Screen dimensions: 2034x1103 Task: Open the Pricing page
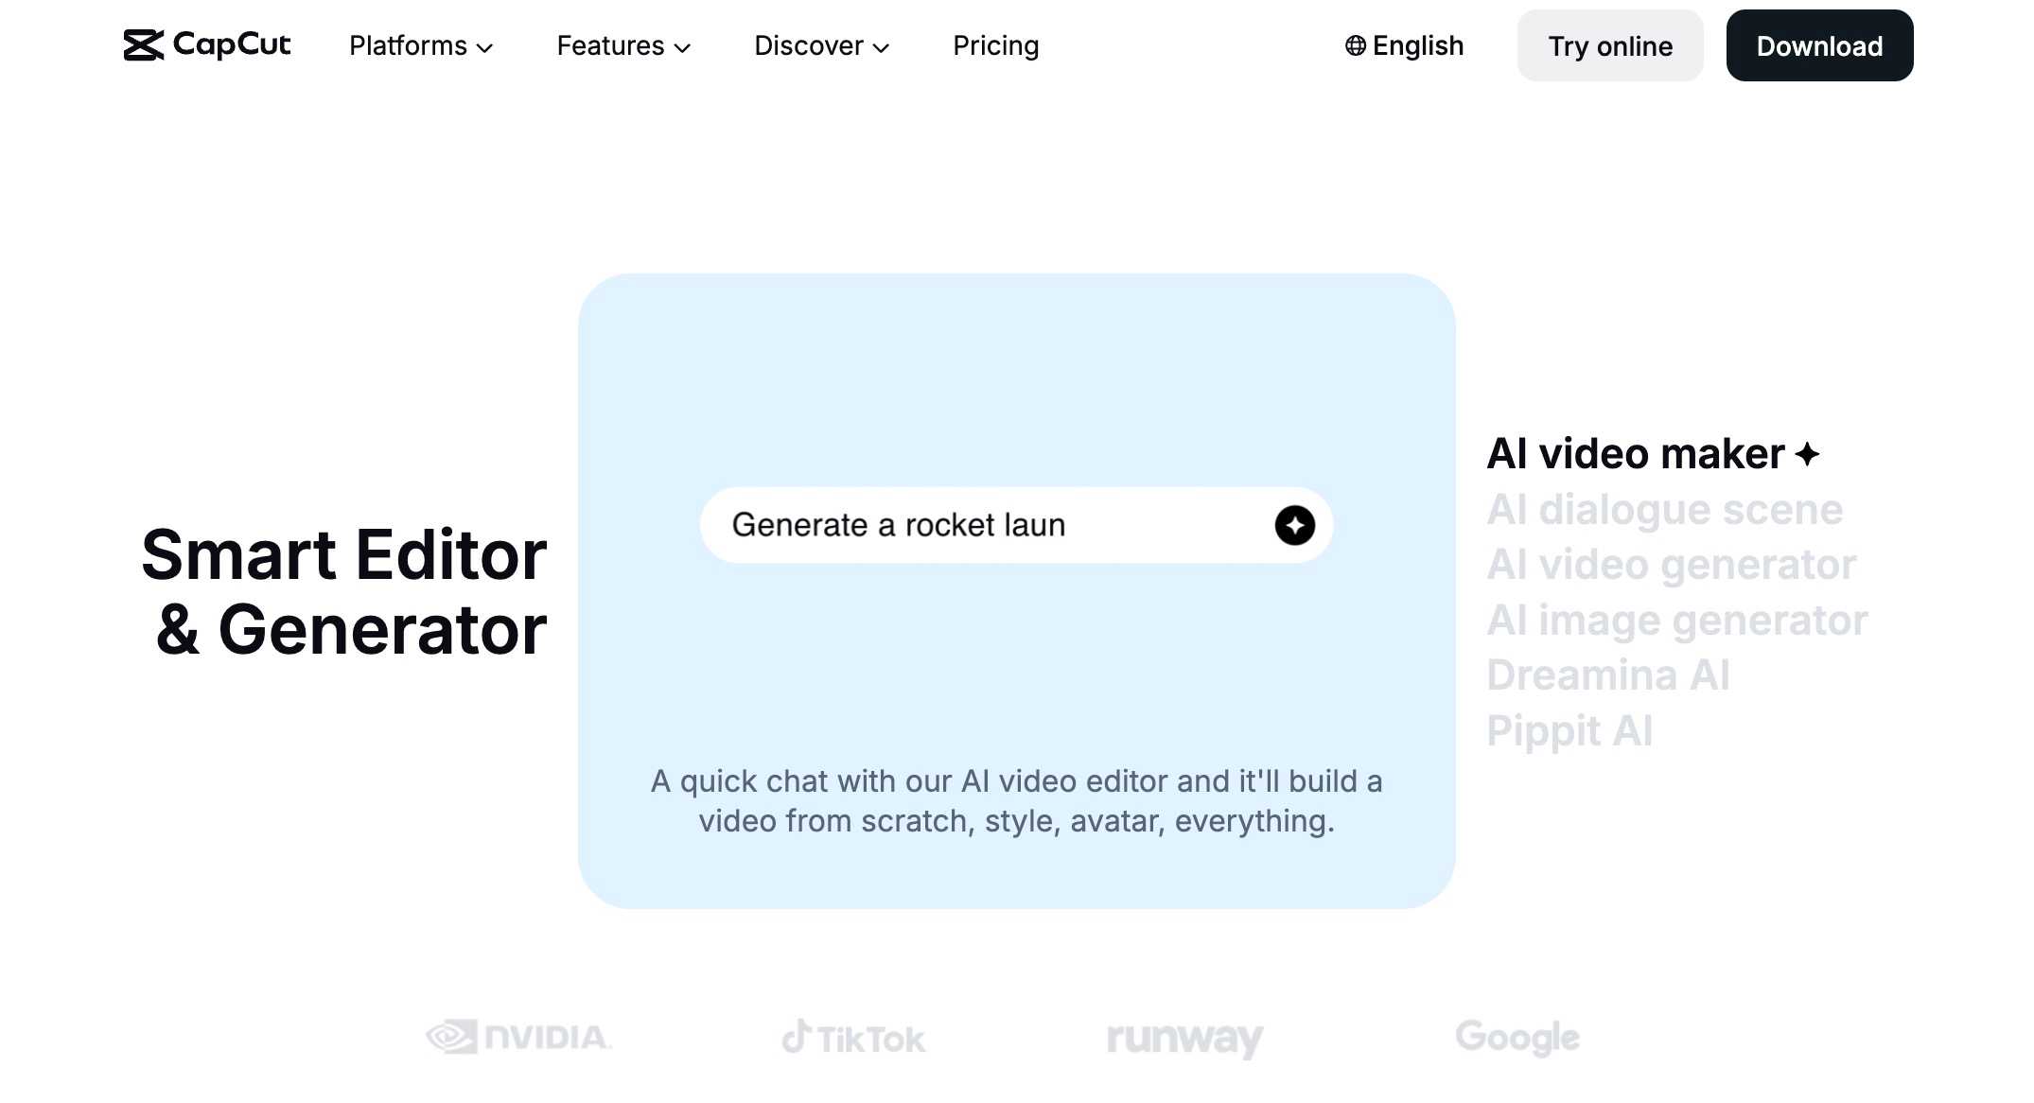(x=995, y=45)
